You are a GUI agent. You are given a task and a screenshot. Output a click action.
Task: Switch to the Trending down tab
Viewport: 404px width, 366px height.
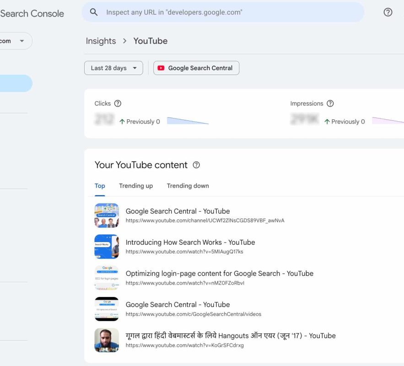point(188,186)
